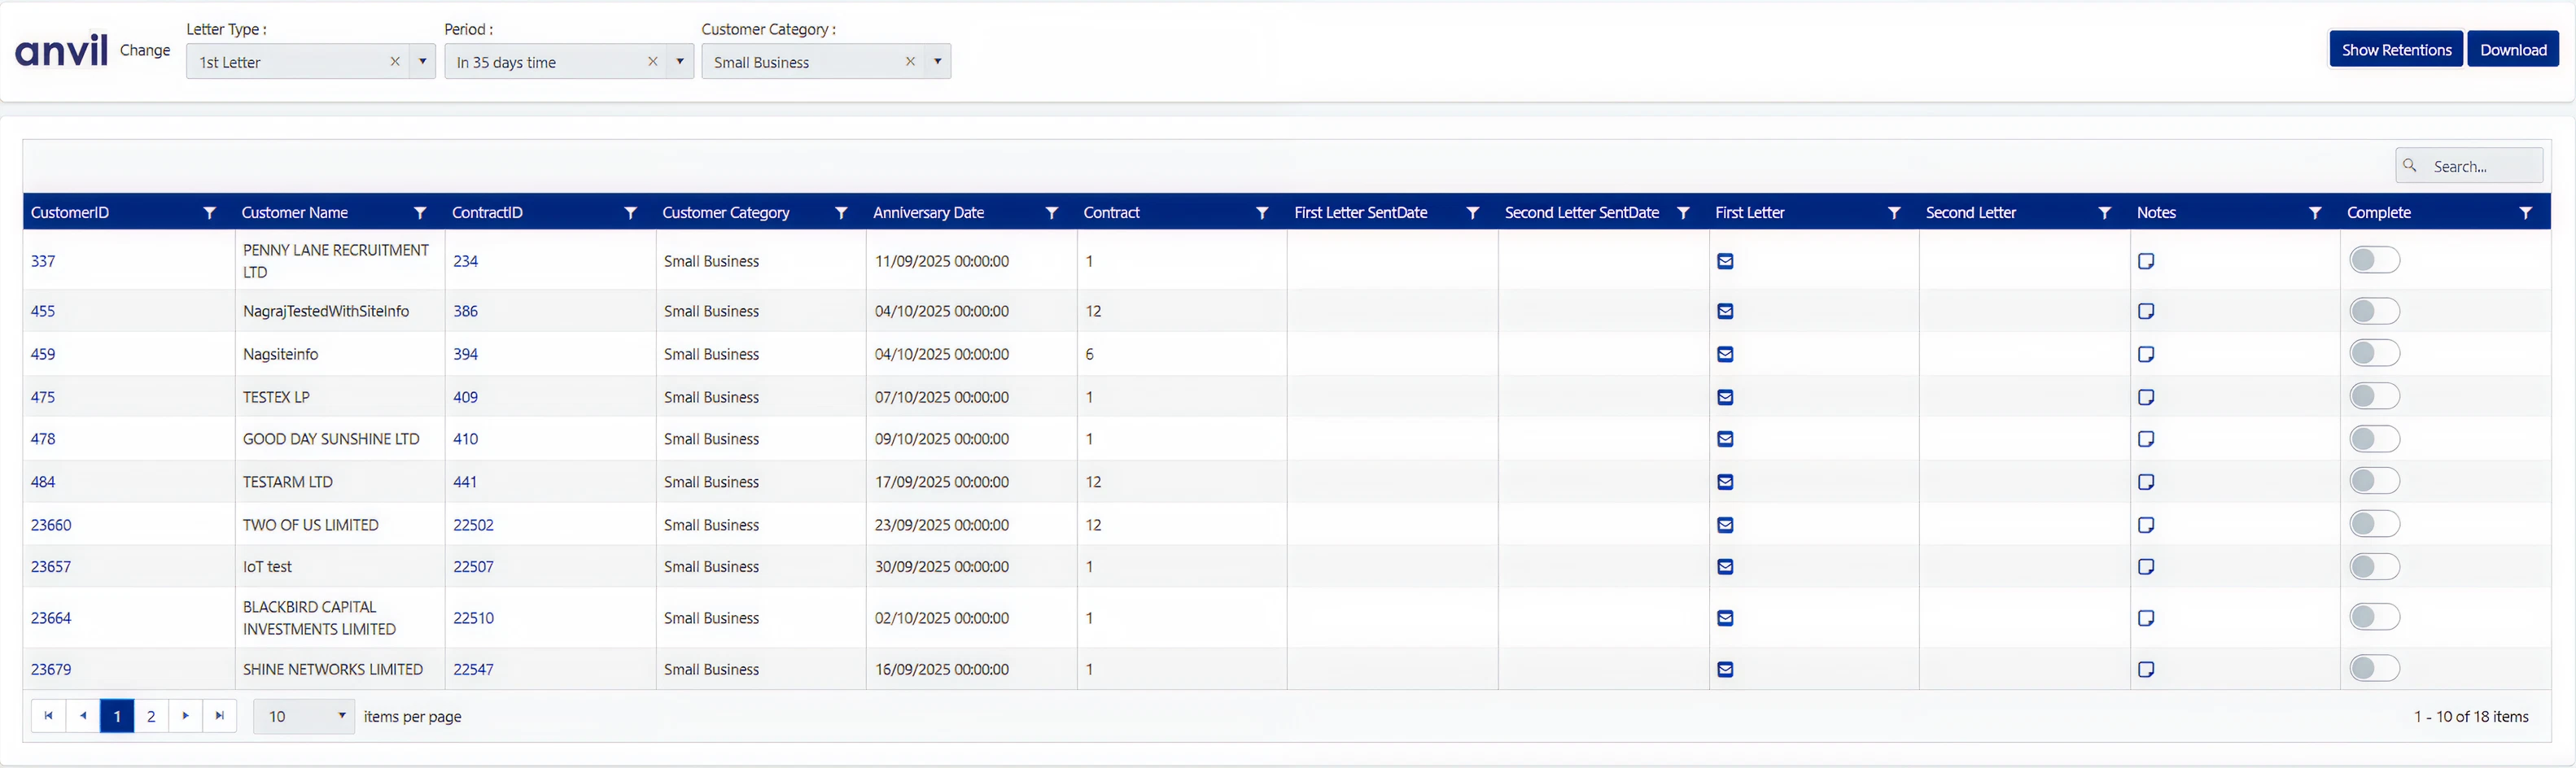
Task: Expand the Period dropdown
Action: tap(680, 62)
